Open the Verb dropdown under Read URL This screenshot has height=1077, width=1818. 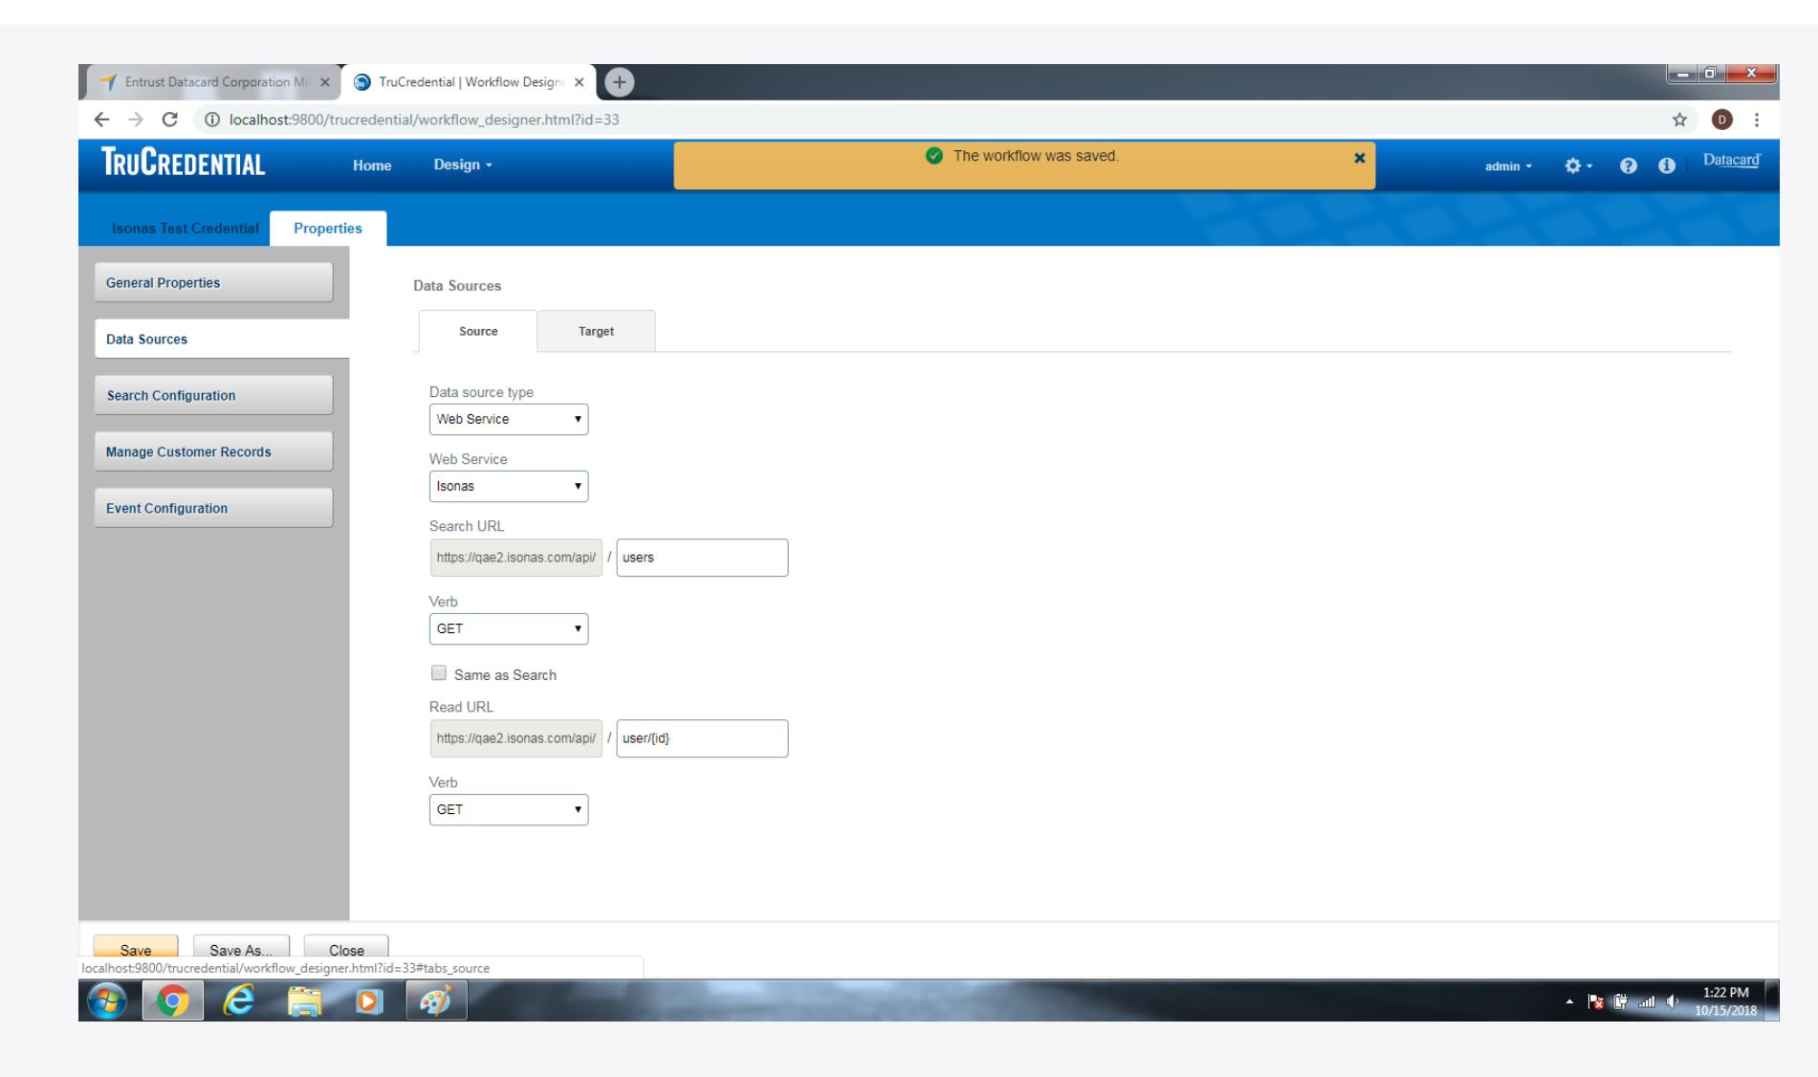point(509,809)
